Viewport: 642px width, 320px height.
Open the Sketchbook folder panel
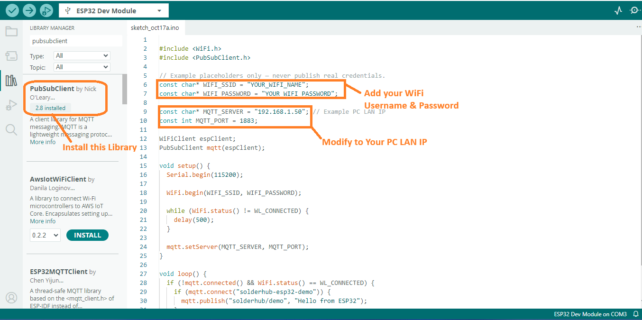[11, 32]
